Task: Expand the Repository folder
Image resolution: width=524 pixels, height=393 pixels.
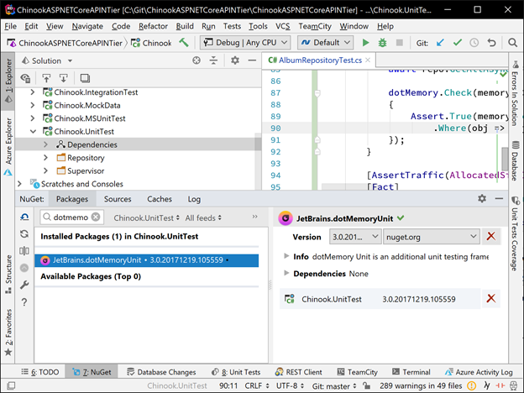Action: coord(46,157)
